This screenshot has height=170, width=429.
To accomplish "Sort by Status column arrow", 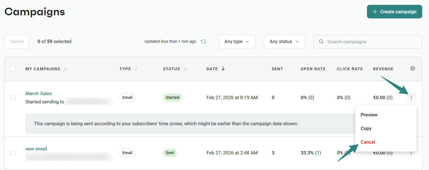I will pyautogui.click(x=185, y=69).
